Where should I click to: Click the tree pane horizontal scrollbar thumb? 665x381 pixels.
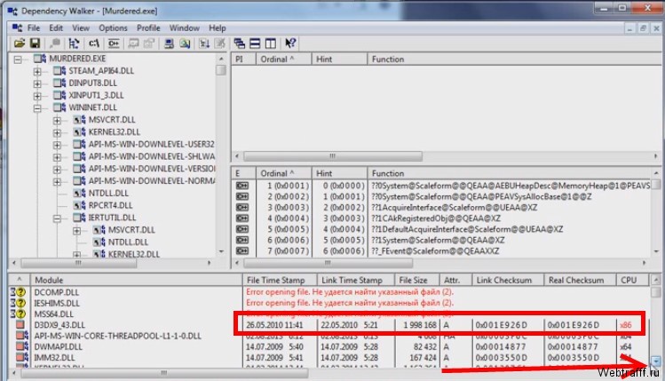coord(79,263)
